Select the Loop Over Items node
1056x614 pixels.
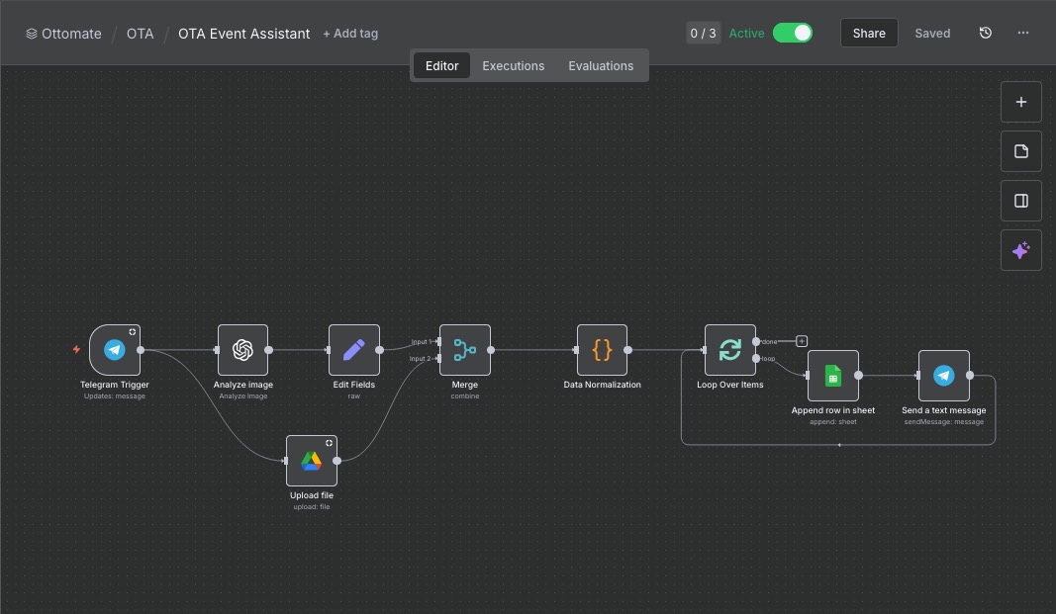pos(729,349)
